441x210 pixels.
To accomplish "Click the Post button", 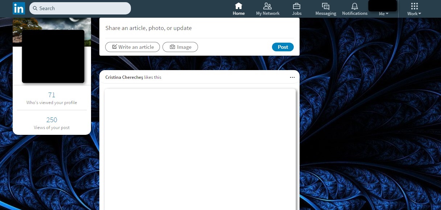I will (x=283, y=47).
